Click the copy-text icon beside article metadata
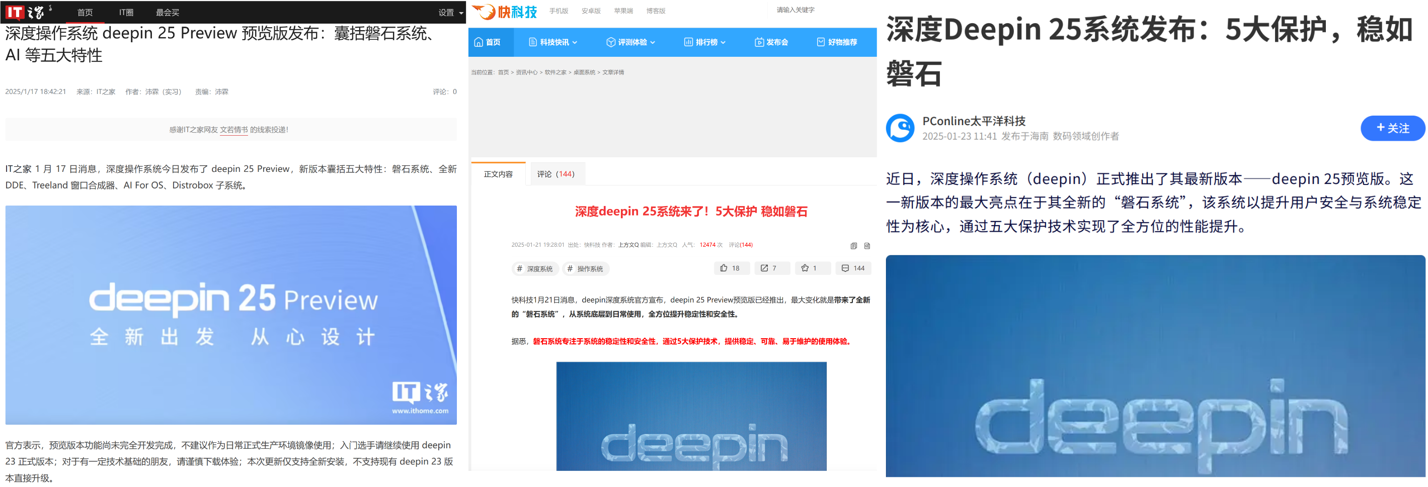 853,246
